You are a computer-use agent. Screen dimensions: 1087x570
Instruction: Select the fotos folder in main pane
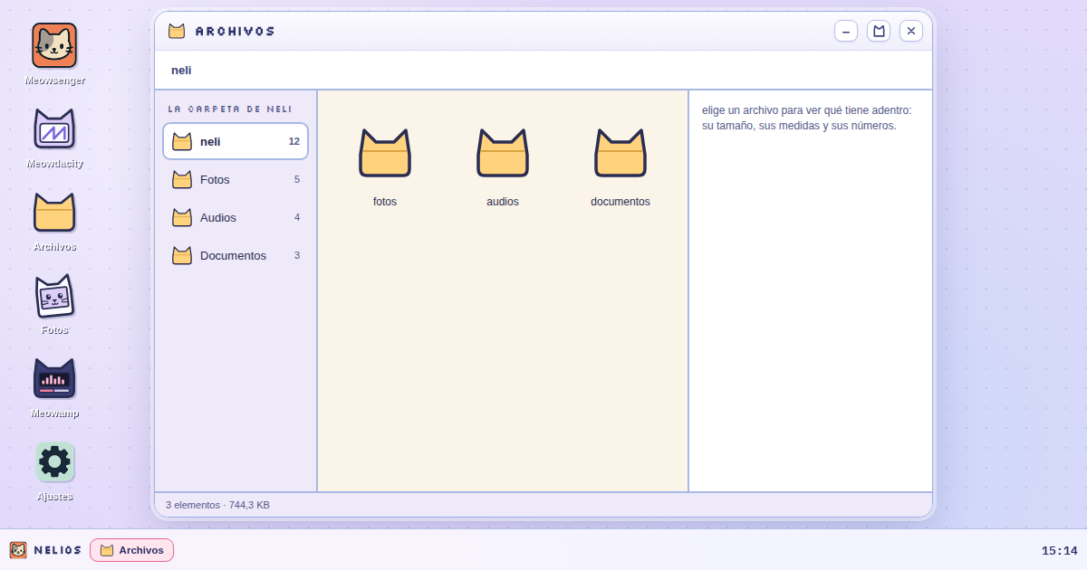(385, 166)
